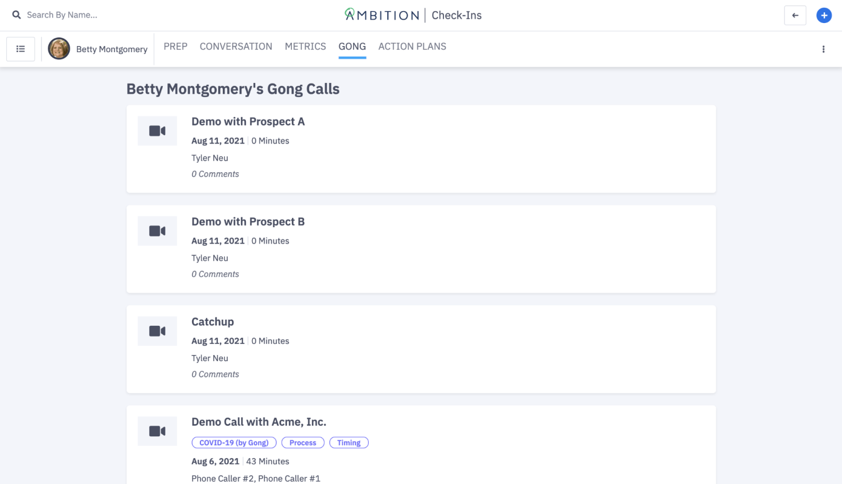The height and width of the screenshot is (484, 842).
Task: Go to the METRICS tab
Action: [305, 47]
